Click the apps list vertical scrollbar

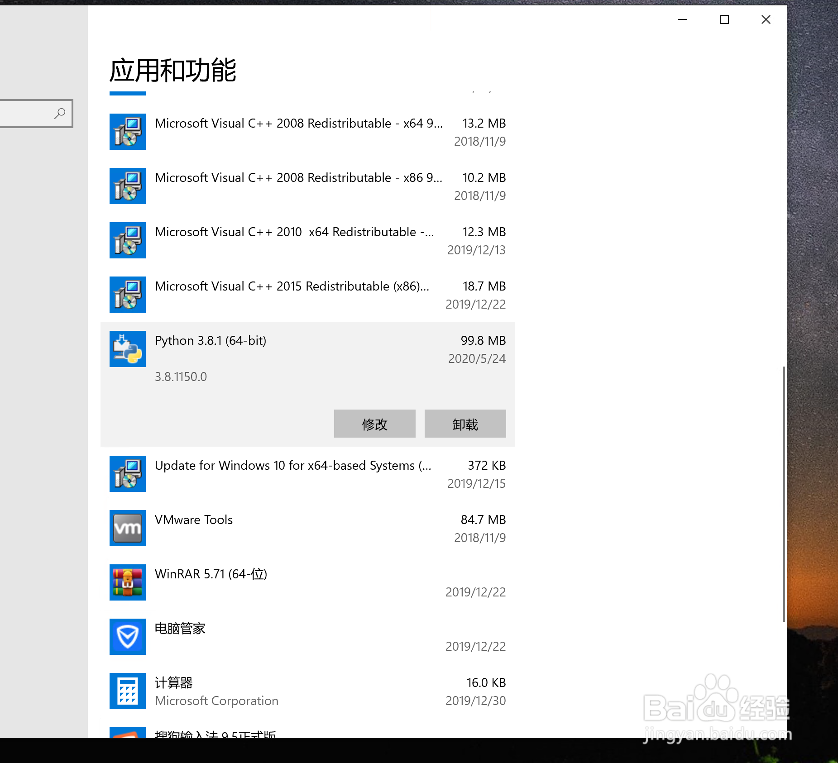(x=784, y=493)
